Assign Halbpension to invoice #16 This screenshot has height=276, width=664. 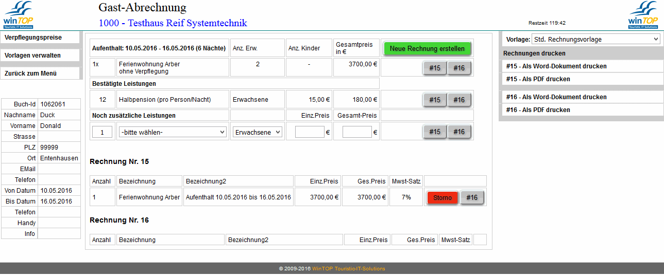459,100
